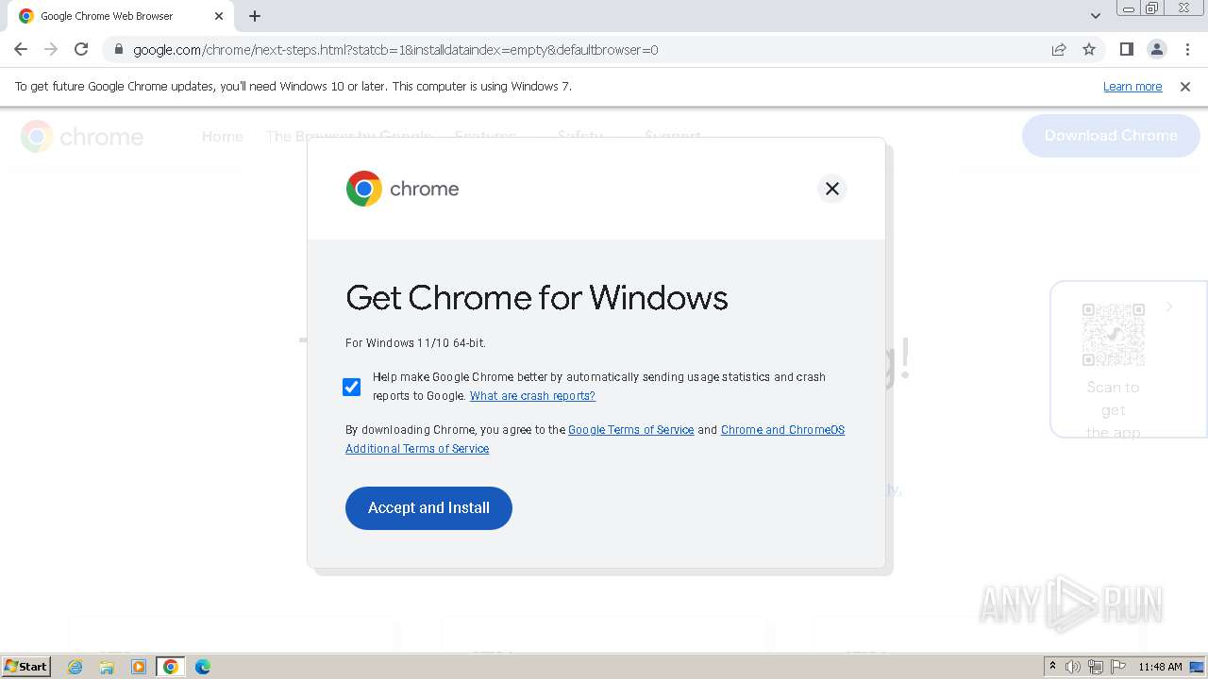1208x679 pixels.
Task: Open the profile avatar icon
Action: (x=1156, y=49)
